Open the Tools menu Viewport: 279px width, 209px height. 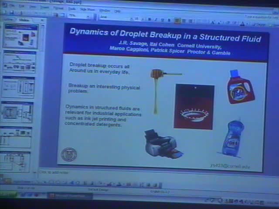71,9
